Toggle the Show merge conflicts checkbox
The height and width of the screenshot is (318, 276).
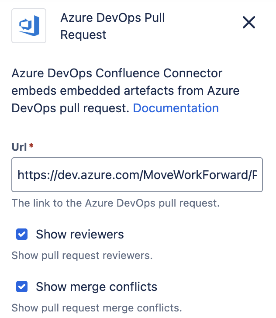coord(22,287)
